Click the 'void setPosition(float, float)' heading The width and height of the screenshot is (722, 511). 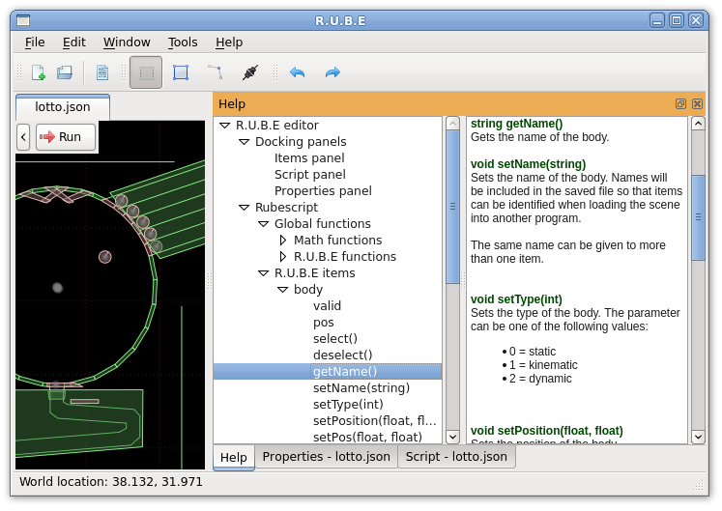(546, 431)
